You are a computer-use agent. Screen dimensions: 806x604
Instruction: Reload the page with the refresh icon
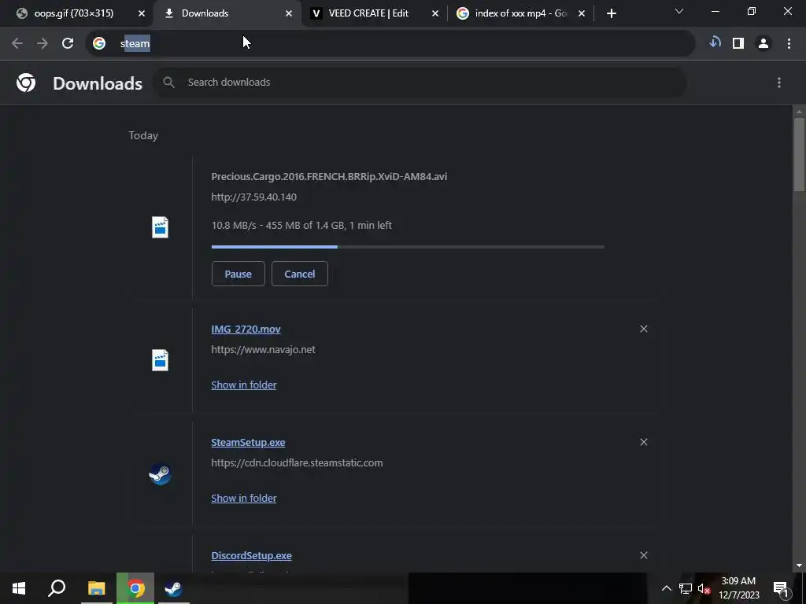[68, 44]
